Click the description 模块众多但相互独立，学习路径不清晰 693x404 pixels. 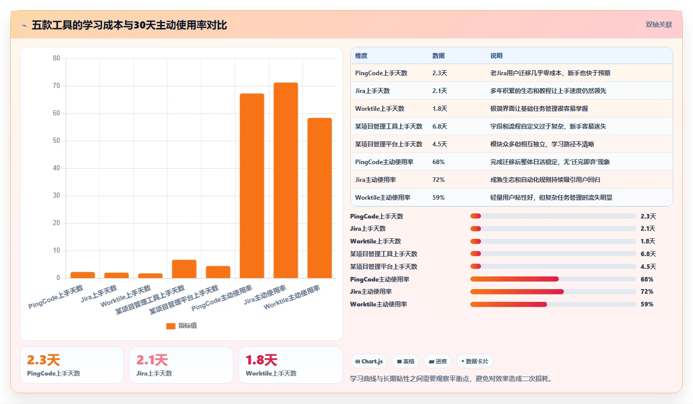pyautogui.click(x=542, y=144)
